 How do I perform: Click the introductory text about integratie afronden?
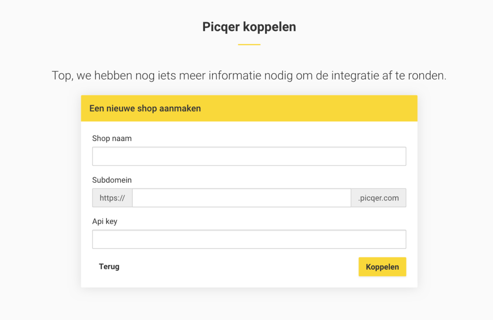(x=249, y=76)
